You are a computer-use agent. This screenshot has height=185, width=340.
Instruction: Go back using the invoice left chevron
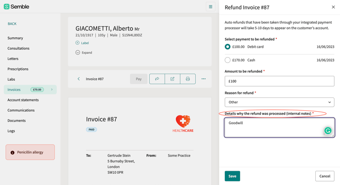coord(79,79)
